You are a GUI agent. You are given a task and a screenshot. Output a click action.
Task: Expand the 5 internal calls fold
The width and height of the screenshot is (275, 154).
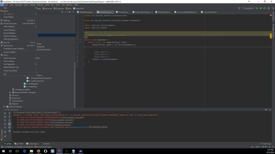98,127
